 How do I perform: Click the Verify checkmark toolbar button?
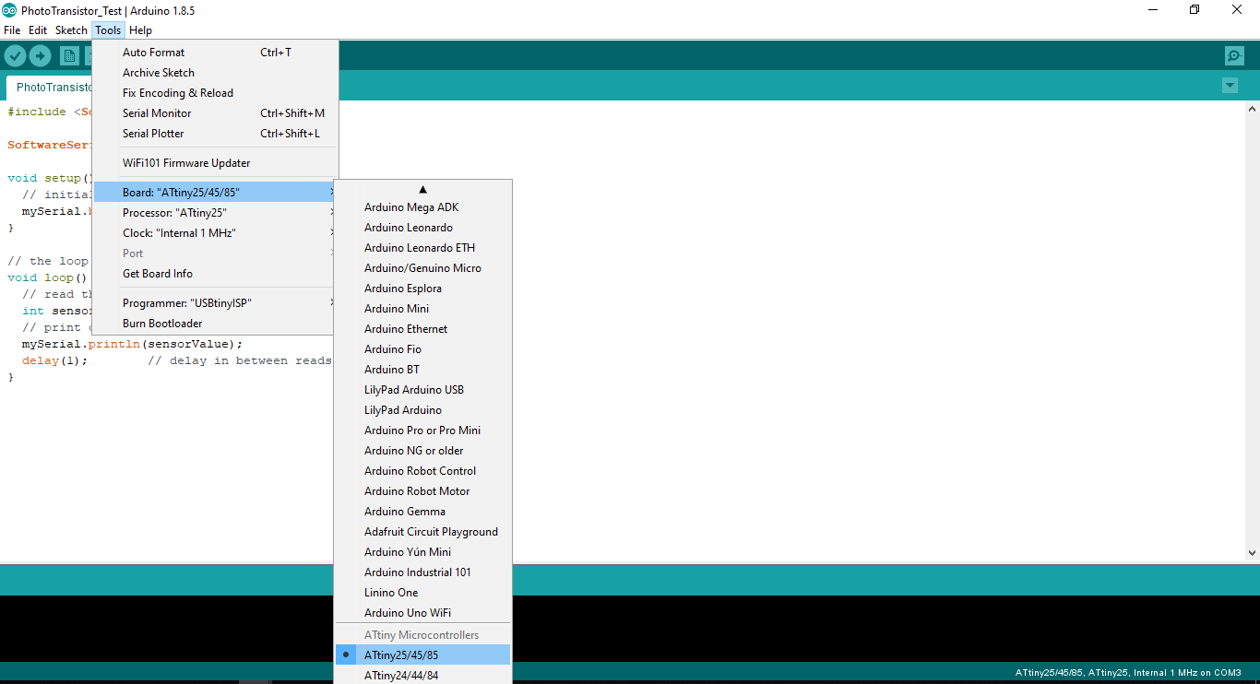pyautogui.click(x=15, y=56)
